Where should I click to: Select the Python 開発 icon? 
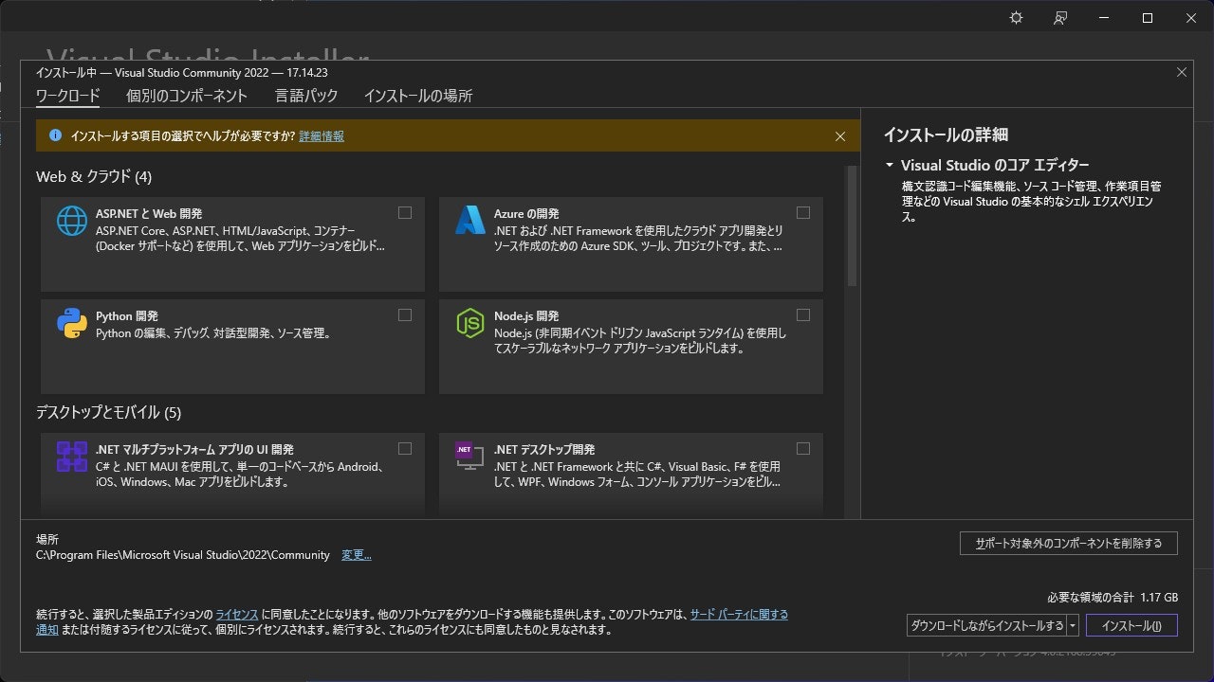(72, 322)
